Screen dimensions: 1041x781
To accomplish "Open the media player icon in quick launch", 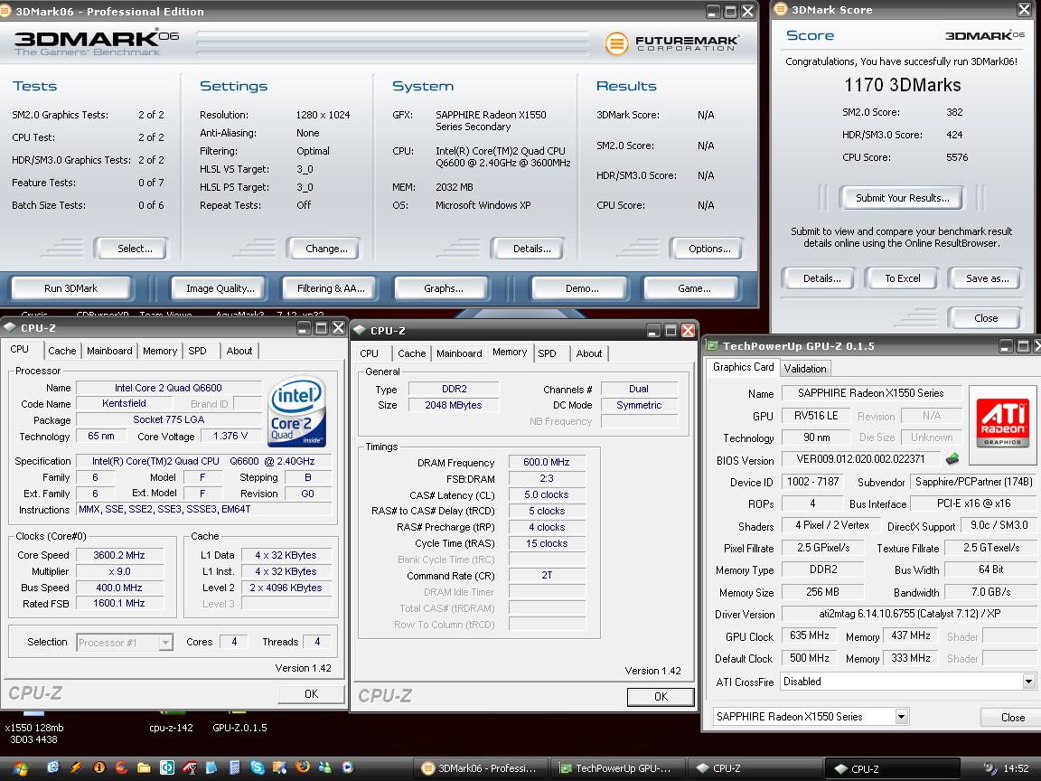I will pyautogui.click(x=347, y=767).
